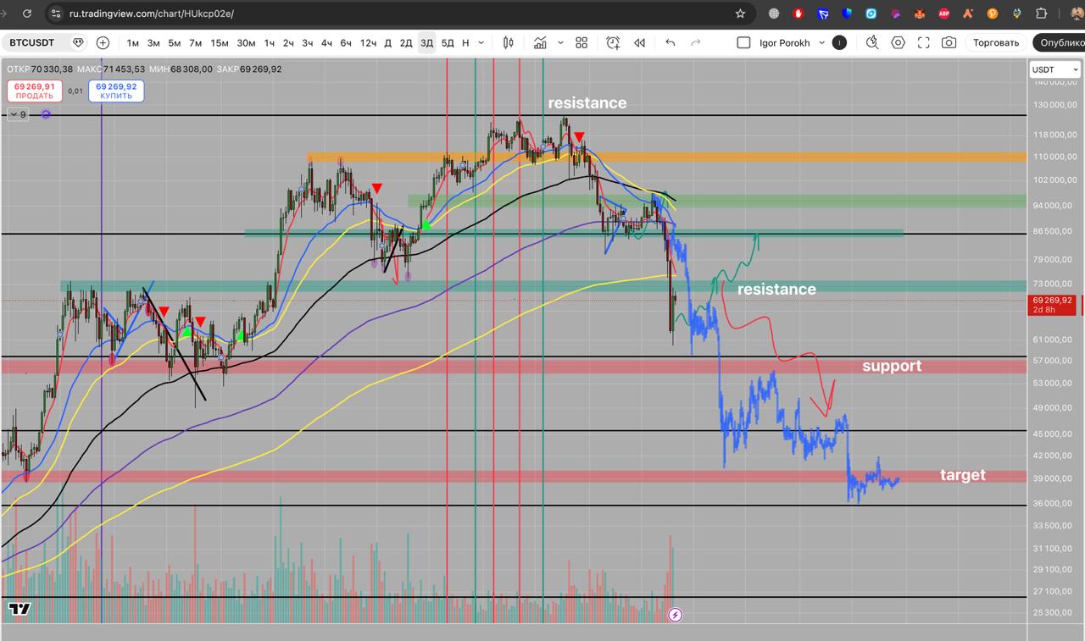The height and width of the screenshot is (641, 1085).
Task: Open the candlestick chart type selector
Action: pyautogui.click(x=509, y=43)
